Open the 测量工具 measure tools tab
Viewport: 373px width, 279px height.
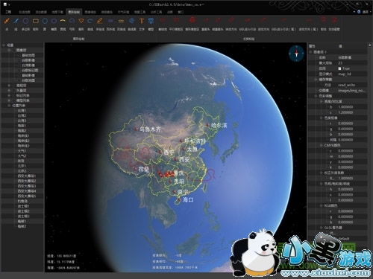point(140,12)
